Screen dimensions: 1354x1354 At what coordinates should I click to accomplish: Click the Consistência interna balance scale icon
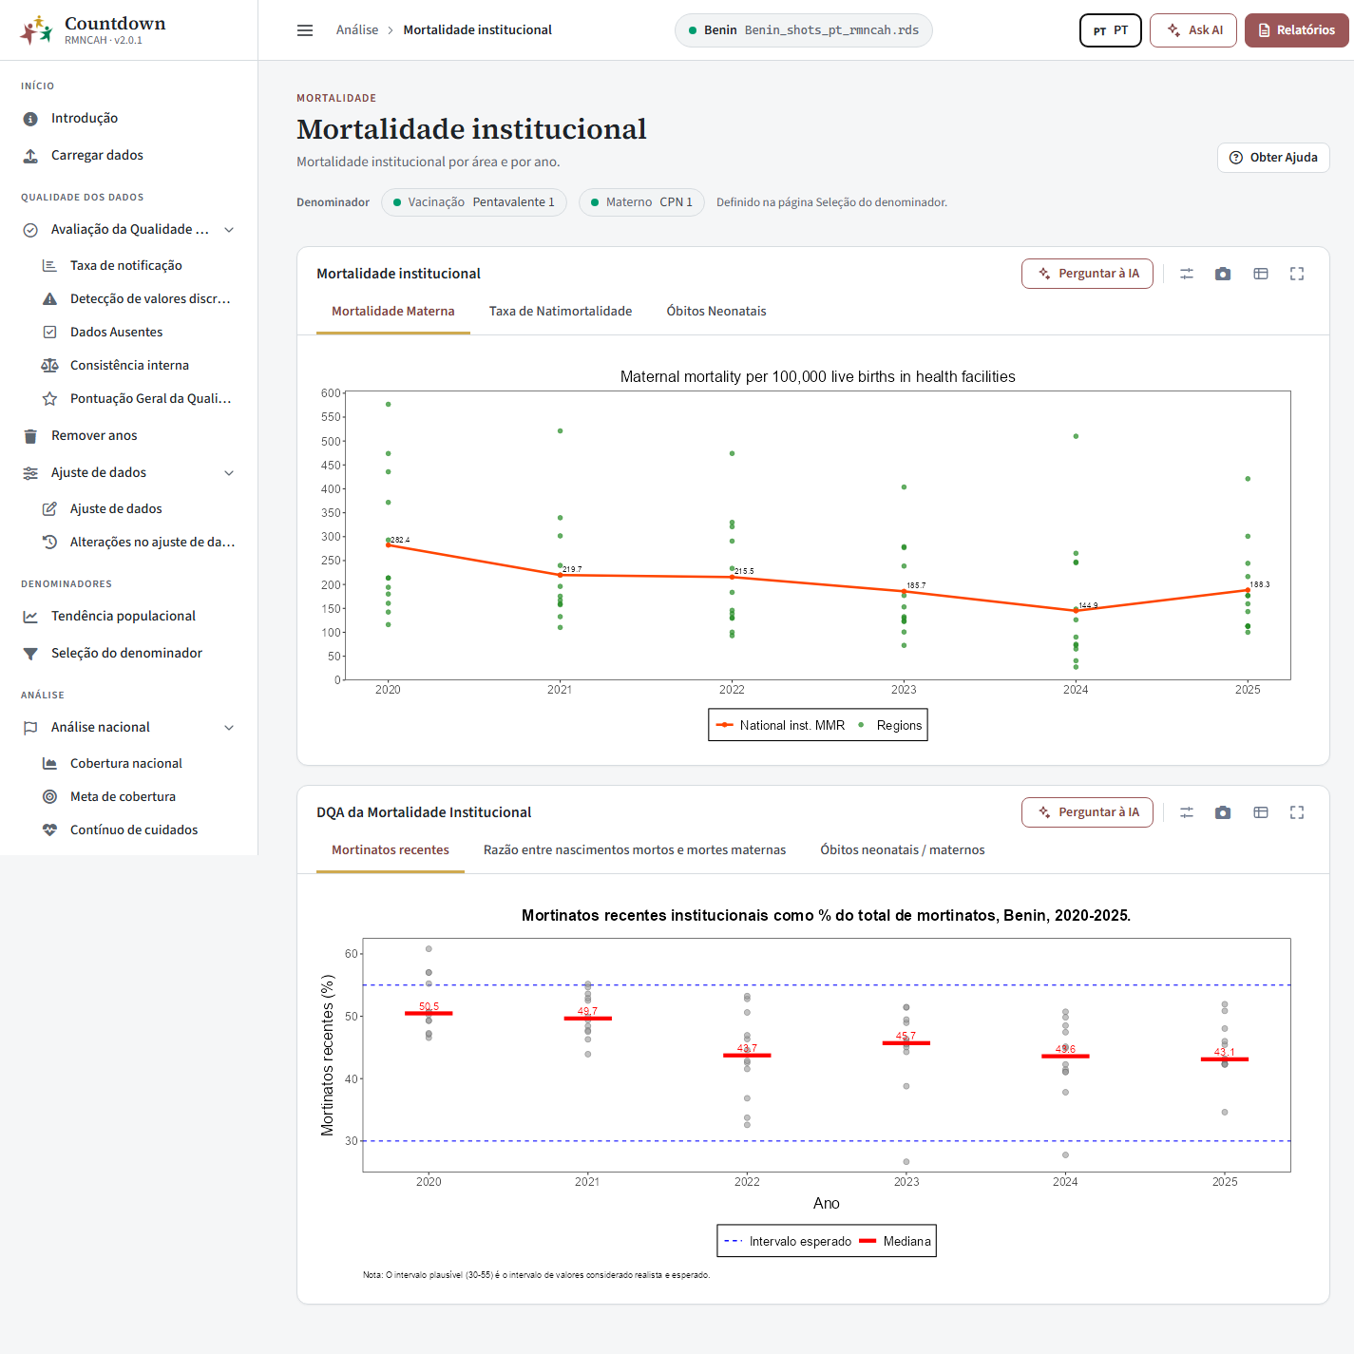pyautogui.click(x=49, y=366)
